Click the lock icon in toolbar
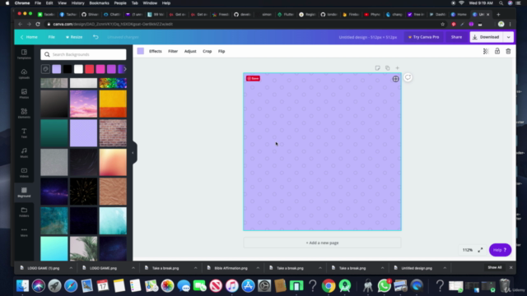The image size is (527, 296). (497, 51)
